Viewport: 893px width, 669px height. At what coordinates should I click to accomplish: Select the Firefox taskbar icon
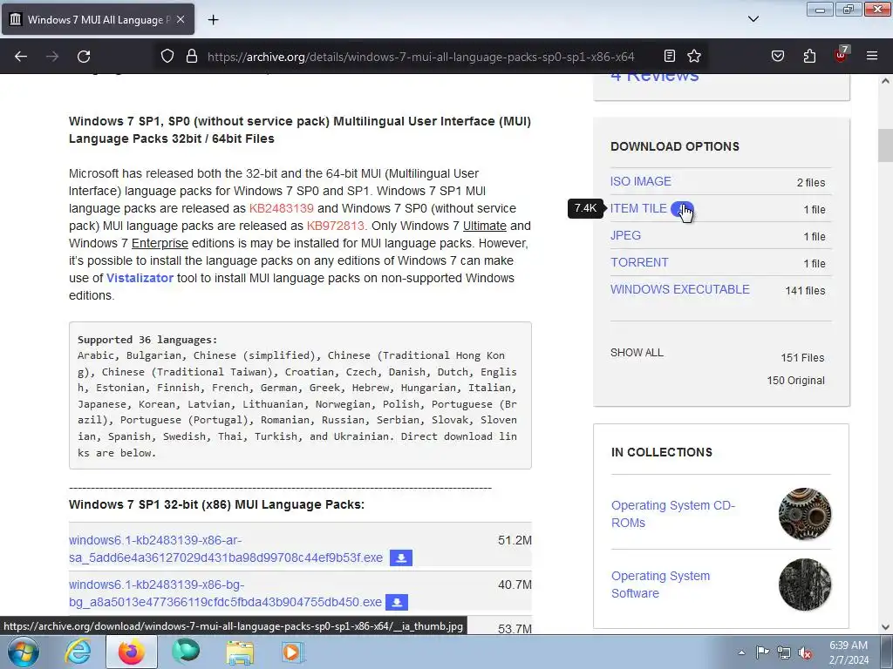click(132, 652)
